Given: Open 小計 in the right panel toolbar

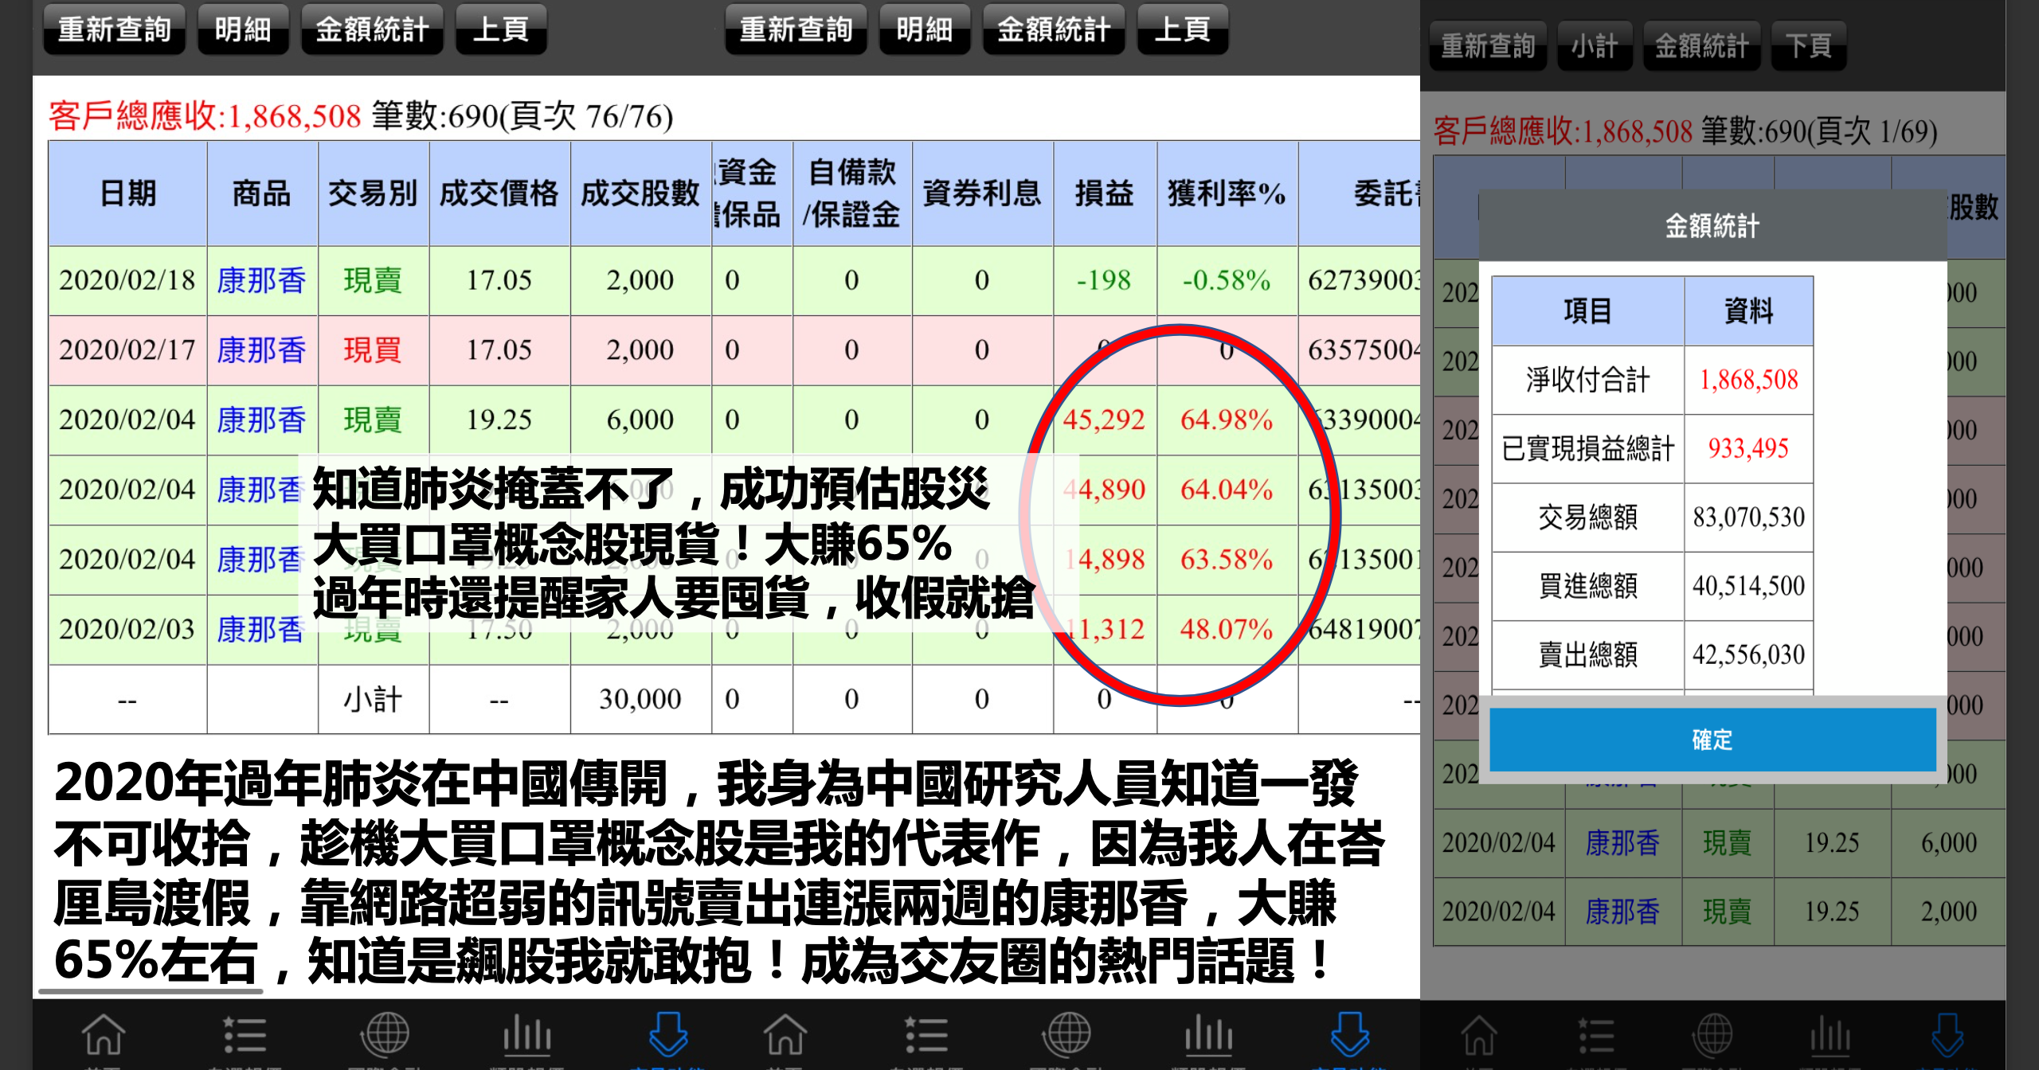Looking at the screenshot, I should coord(1595,46).
